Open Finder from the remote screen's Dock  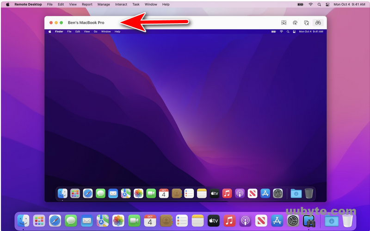[62, 194]
